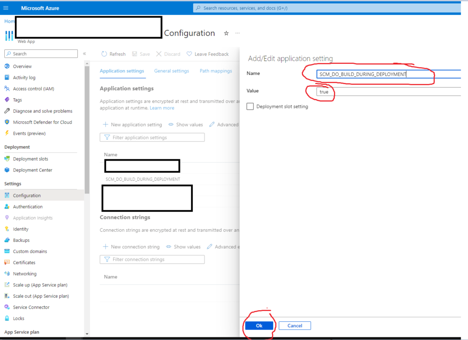
Task: Click the top Search resources bar
Action: (x=327, y=8)
